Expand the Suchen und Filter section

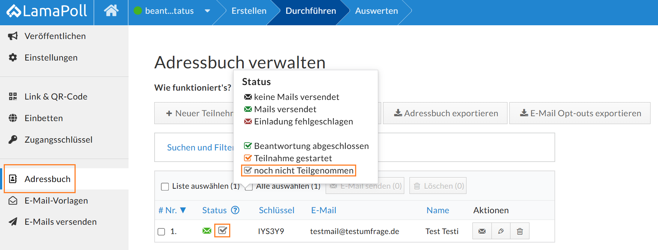(x=200, y=147)
